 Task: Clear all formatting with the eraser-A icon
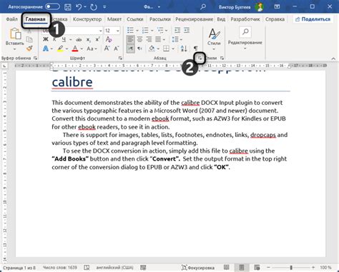109,39
